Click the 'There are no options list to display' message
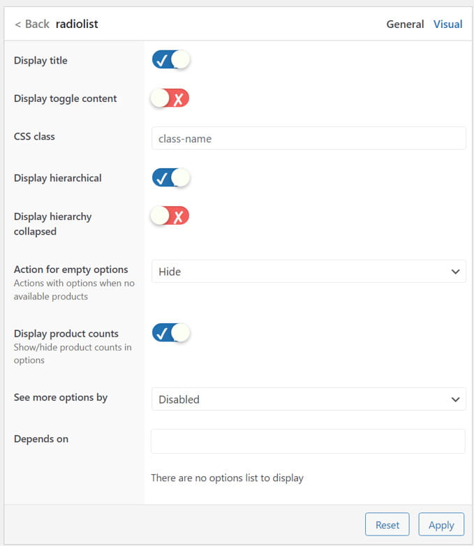This screenshot has height=546, width=474. point(227,478)
